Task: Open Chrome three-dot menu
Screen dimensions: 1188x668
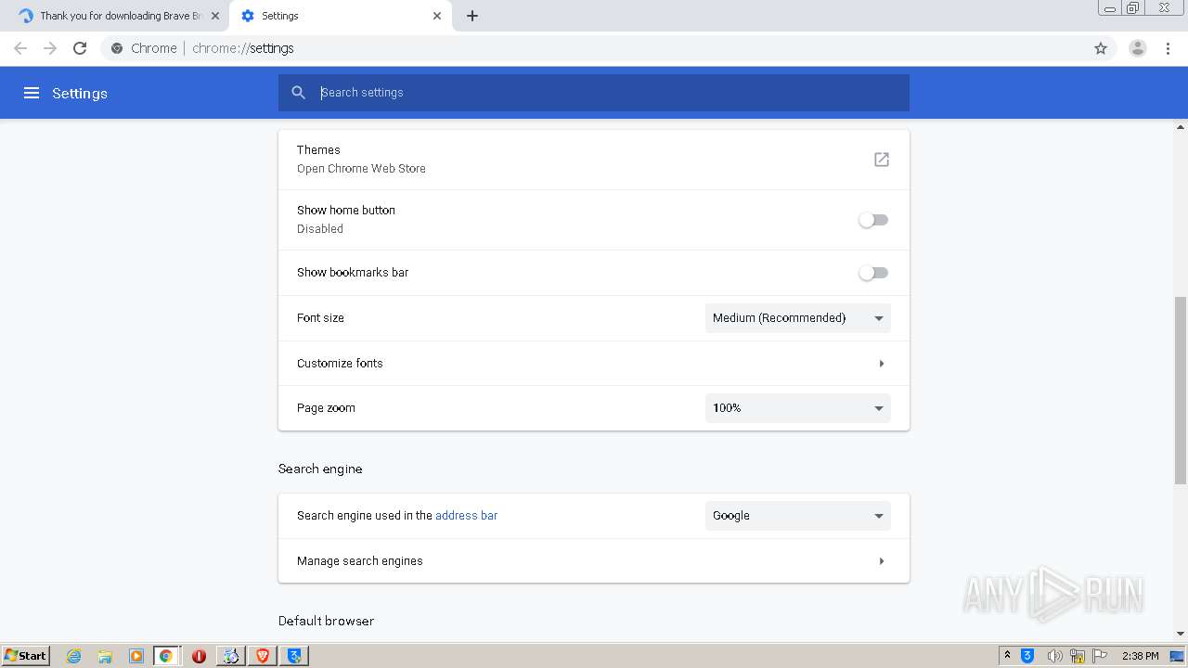Action: click(x=1169, y=48)
